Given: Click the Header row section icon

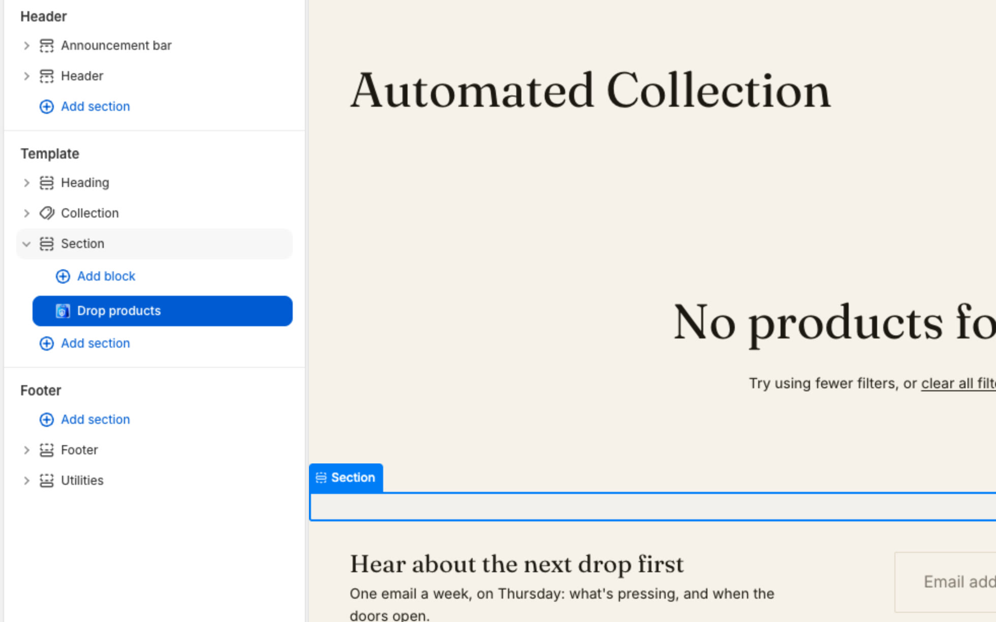Looking at the screenshot, I should pyautogui.click(x=47, y=76).
